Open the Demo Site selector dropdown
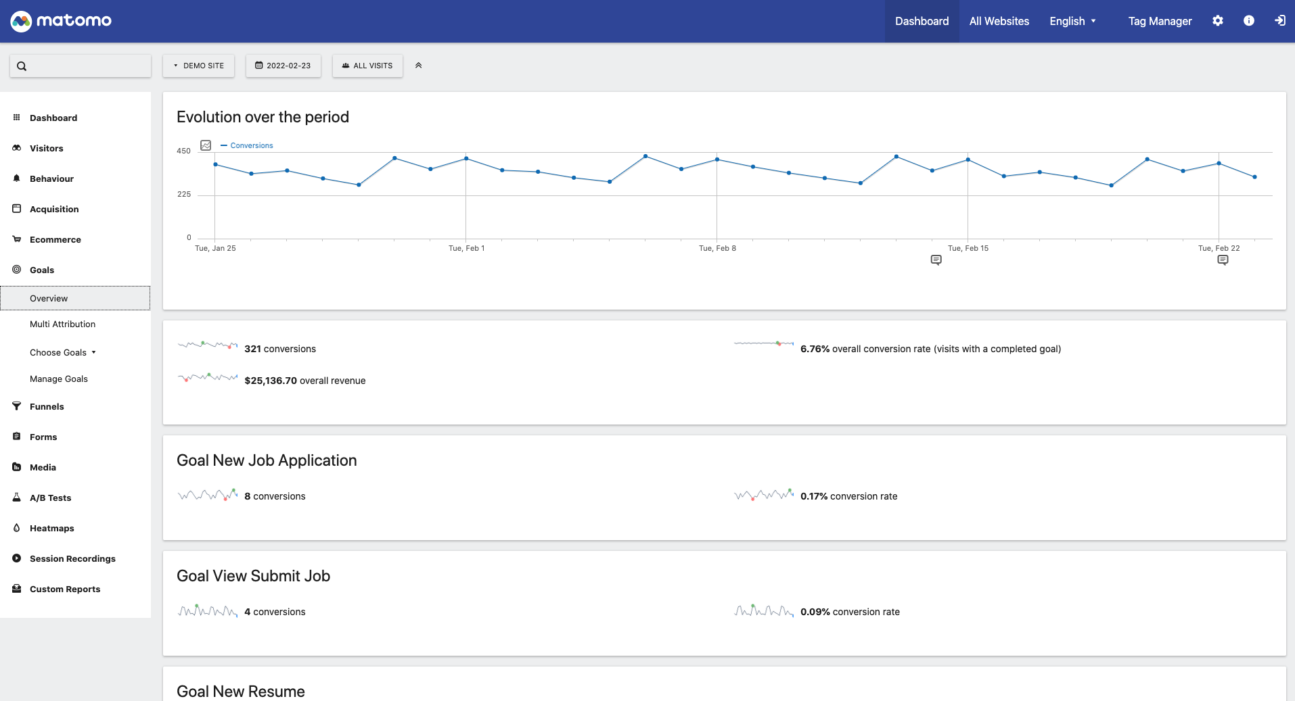This screenshot has width=1295, height=701. point(198,66)
